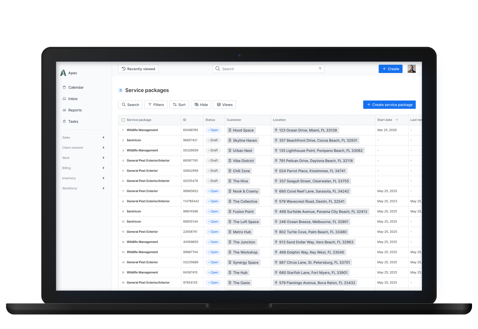This screenshot has height=329, width=478.
Task: Click the Service packages page icon
Action: click(121, 90)
